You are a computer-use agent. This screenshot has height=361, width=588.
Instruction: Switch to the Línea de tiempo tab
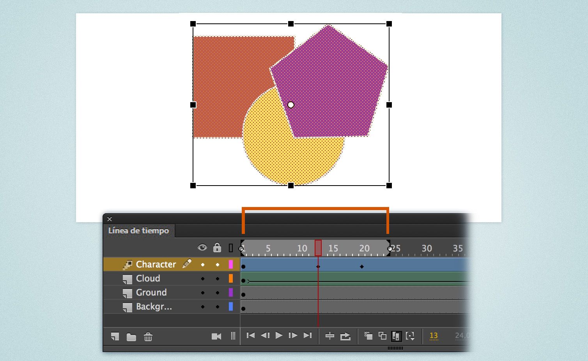click(x=139, y=231)
